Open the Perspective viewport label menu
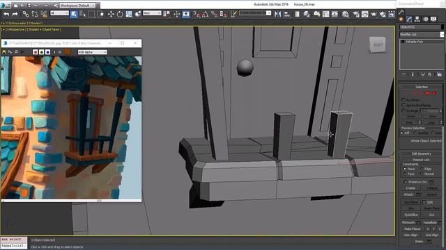This screenshot has height=250, width=446. pos(16,29)
